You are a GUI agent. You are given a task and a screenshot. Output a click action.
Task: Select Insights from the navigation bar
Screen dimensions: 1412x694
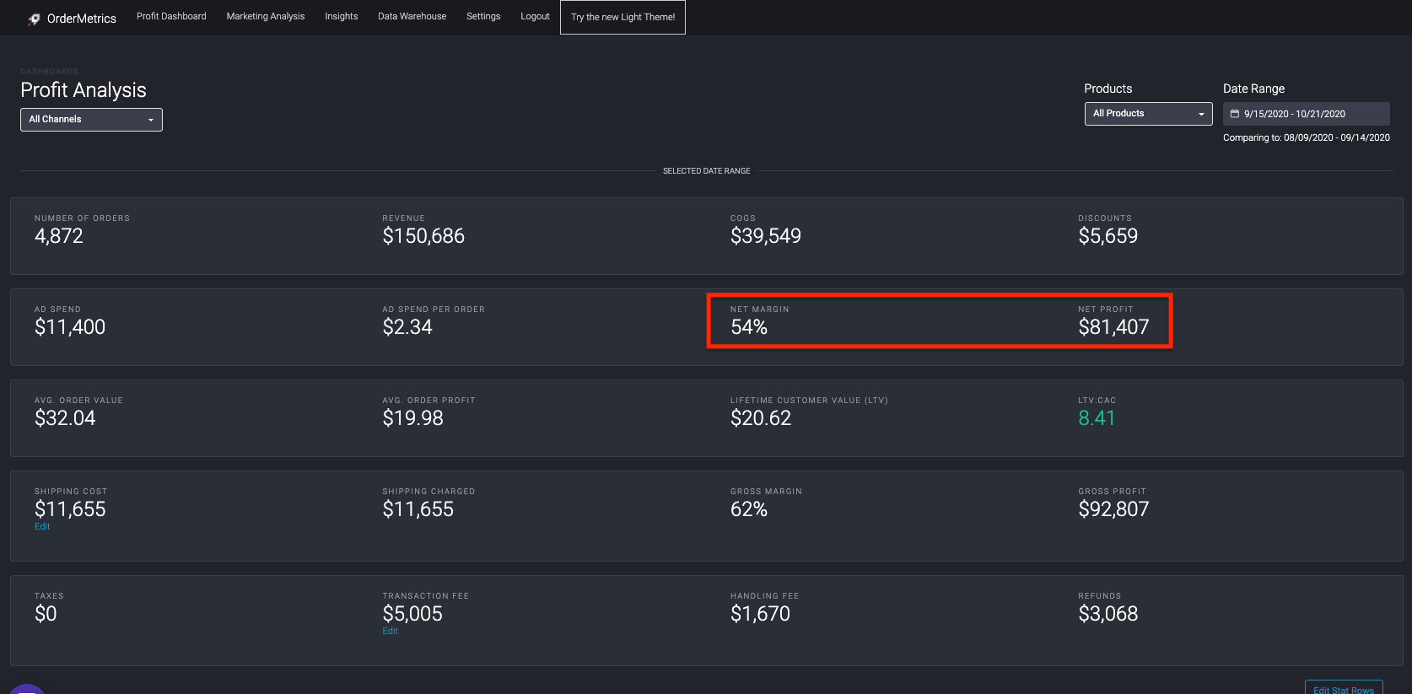tap(341, 17)
